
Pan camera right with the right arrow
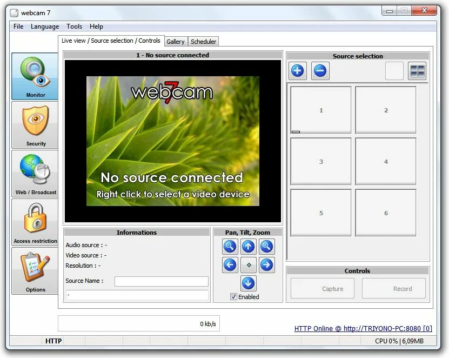[266, 265]
